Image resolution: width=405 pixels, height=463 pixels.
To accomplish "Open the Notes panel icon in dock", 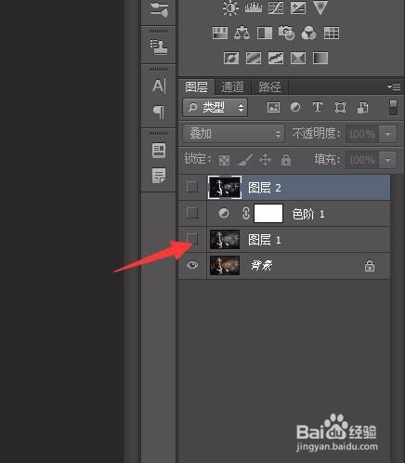I will pyautogui.click(x=159, y=176).
